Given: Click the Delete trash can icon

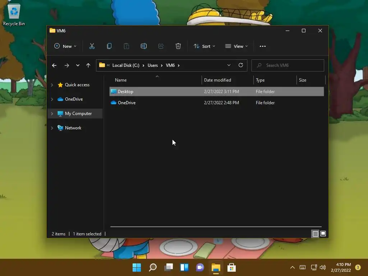Looking at the screenshot, I should 178,46.
